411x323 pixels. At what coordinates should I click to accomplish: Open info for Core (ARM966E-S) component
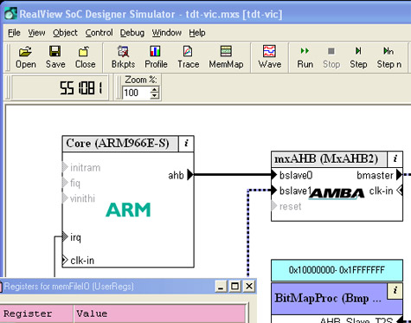point(186,144)
